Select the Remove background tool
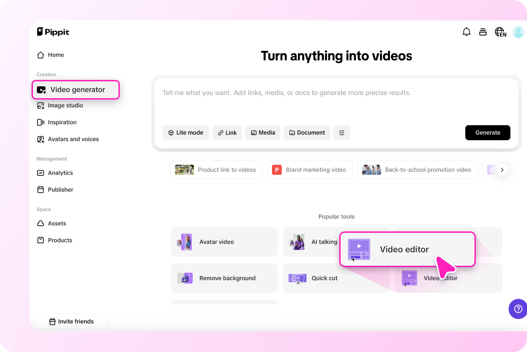The image size is (527, 352). [224, 278]
